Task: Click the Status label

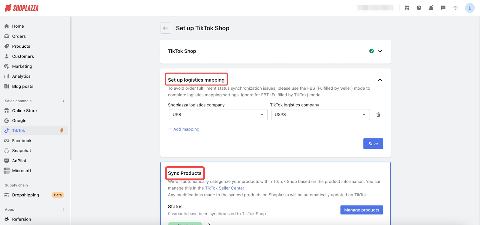Action: (175, 207)
